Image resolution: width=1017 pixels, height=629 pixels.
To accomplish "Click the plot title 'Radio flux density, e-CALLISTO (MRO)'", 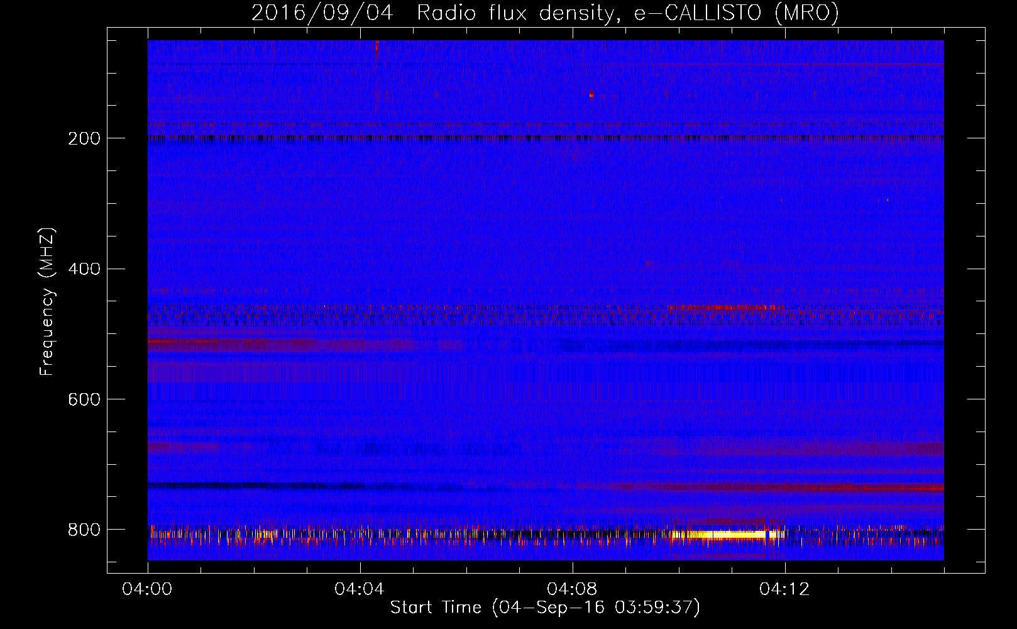I will coord(627,13).
